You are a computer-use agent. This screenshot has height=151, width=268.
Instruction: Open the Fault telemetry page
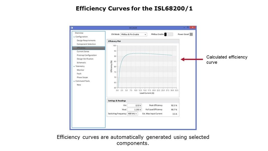point(79,74)
